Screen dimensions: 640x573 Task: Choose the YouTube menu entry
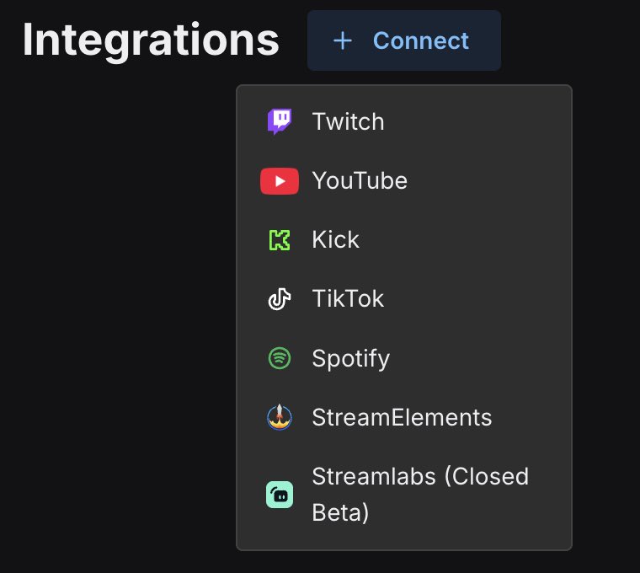coord(404,180)
